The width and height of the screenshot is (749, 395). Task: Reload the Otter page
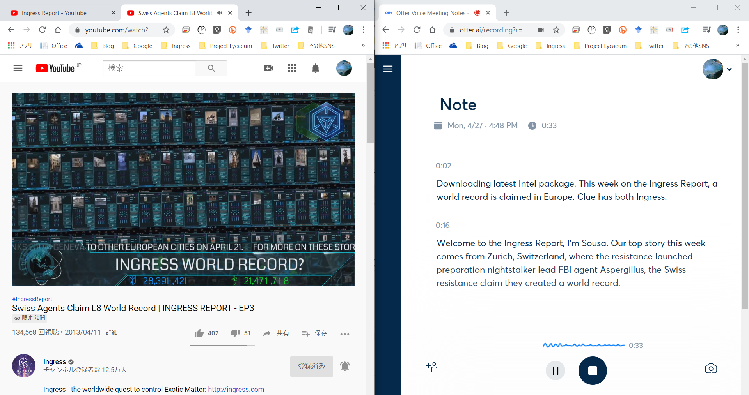click(417, 30)
